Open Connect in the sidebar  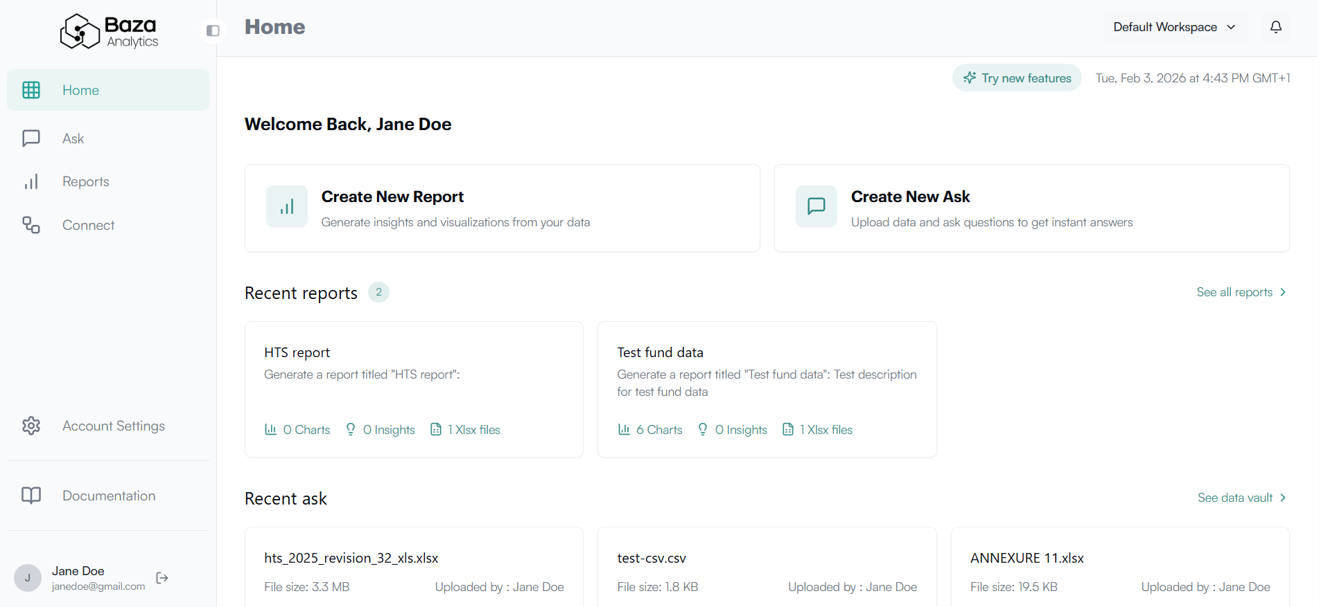108,225
